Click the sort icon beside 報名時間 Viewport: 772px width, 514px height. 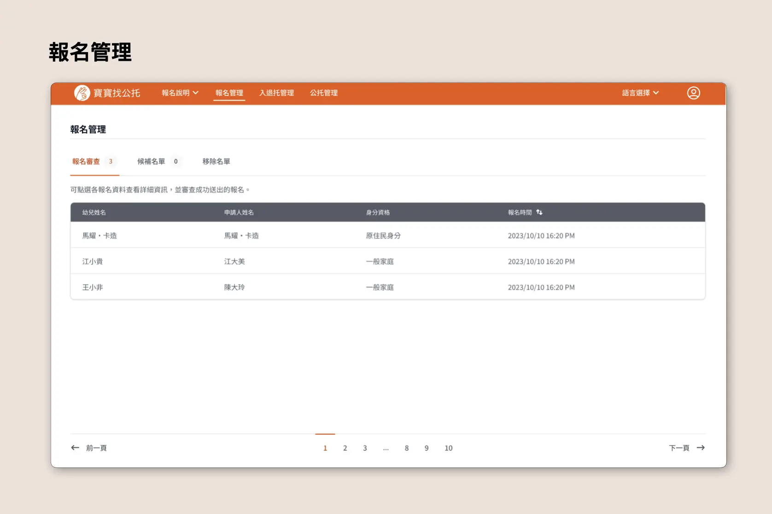[539, 212]
